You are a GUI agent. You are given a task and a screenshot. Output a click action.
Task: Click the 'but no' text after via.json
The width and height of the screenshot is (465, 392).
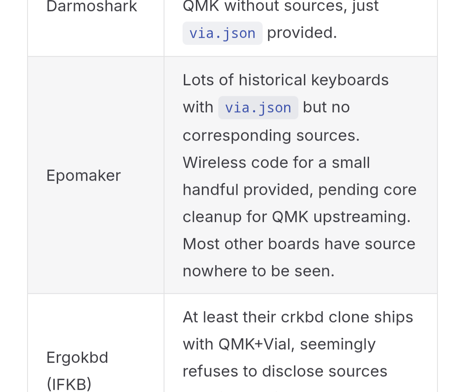(x=326, y=108)
